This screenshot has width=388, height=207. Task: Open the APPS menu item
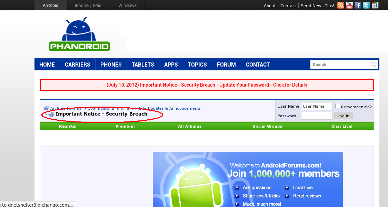pyautogui.click(x=171, y=65)
